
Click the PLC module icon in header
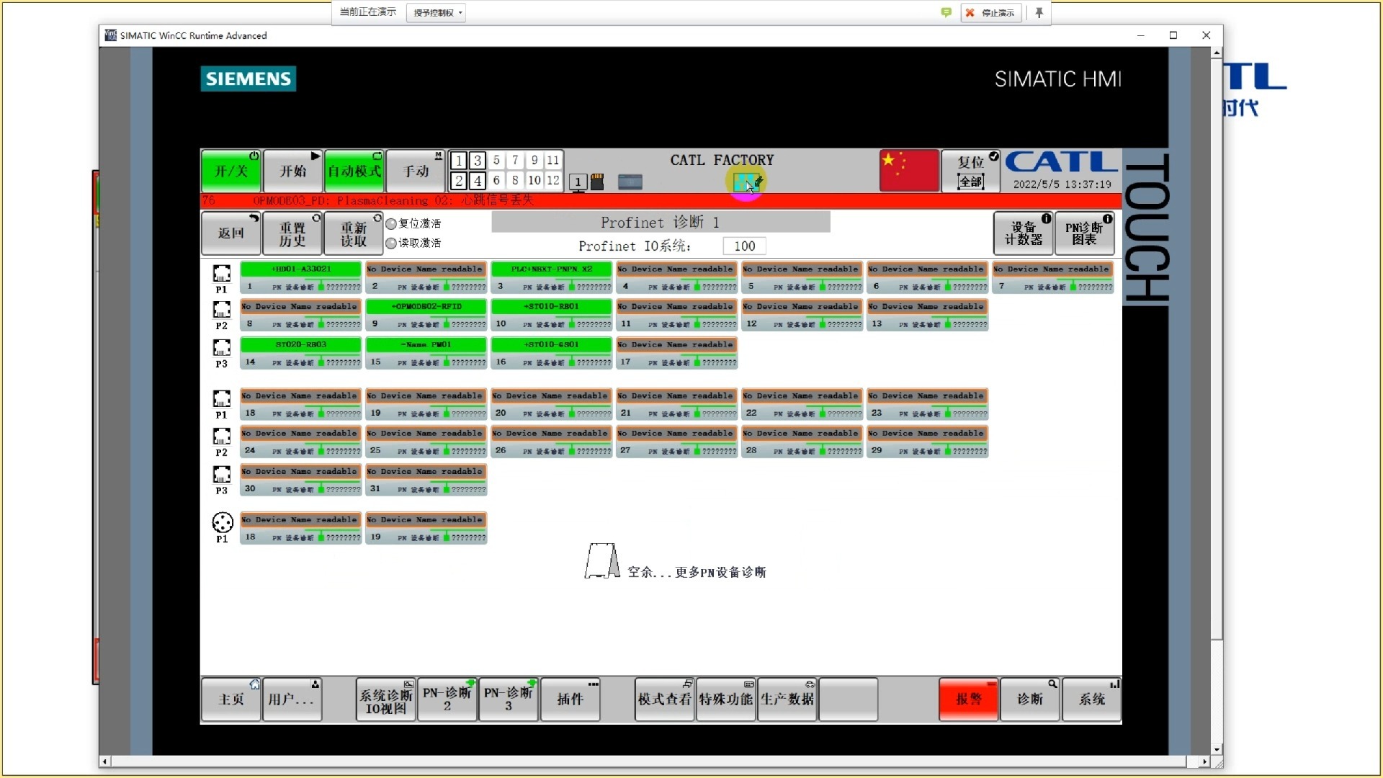coord(630,182)
